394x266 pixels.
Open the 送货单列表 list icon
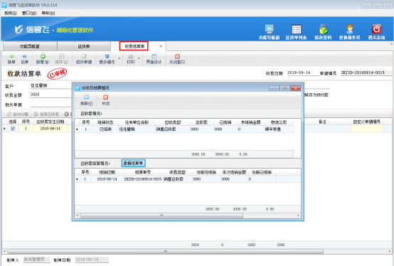click(297, 29)
